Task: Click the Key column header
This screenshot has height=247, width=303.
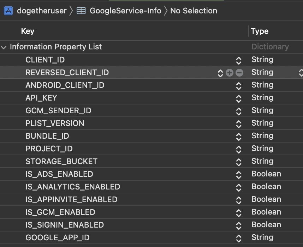Action: coord(28,31)
